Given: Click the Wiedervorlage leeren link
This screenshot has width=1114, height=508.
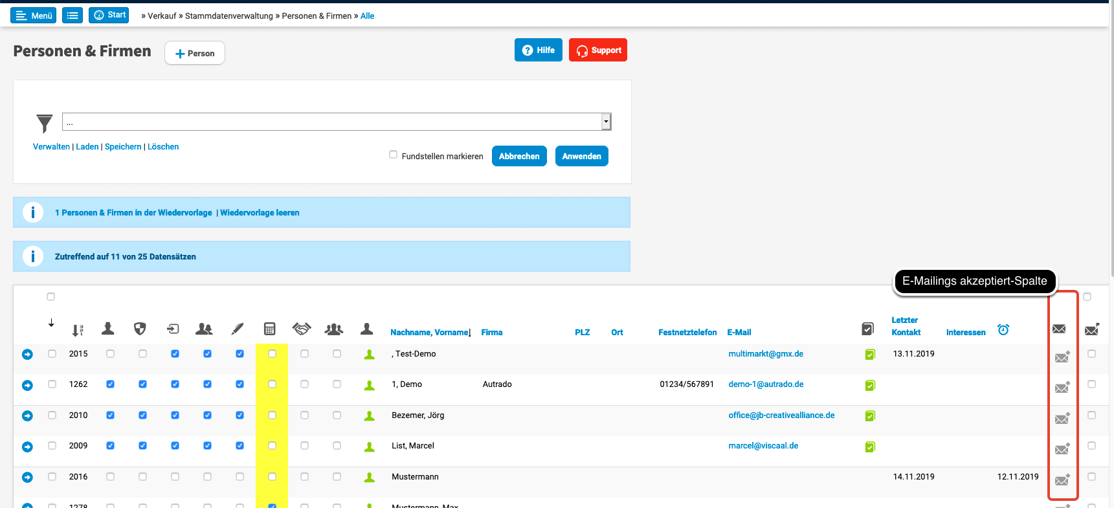Looking at the screenshot, I should click(x=260, y=213).
